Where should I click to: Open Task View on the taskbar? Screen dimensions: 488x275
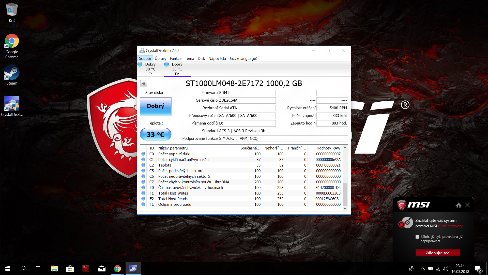(x=38, y=269)
